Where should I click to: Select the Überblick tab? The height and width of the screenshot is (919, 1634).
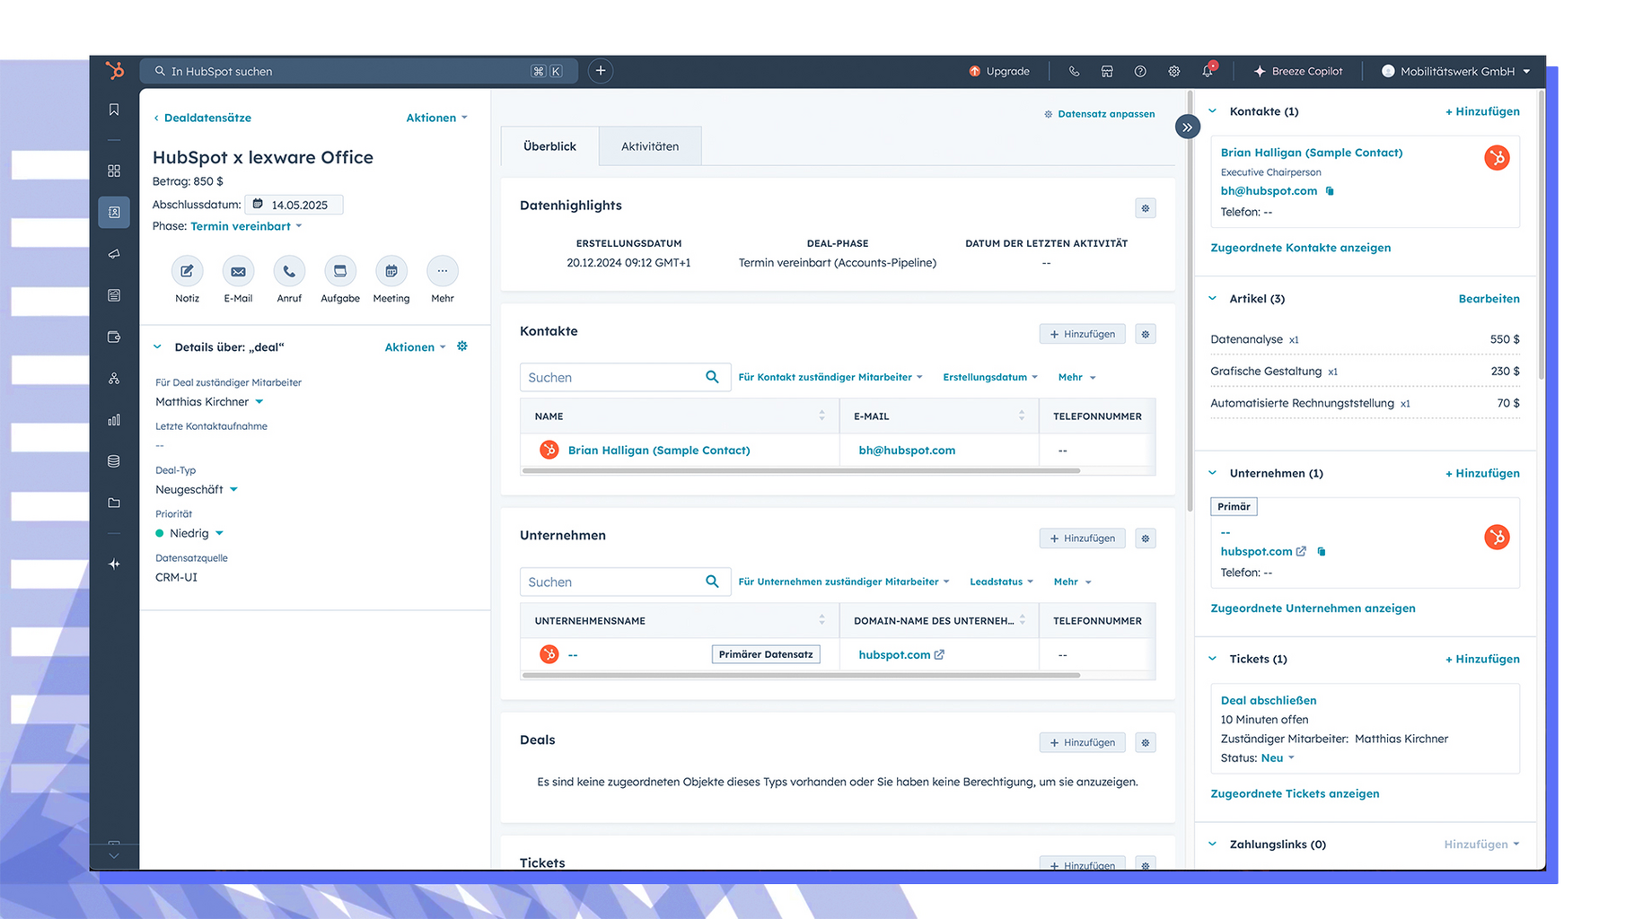549,146
